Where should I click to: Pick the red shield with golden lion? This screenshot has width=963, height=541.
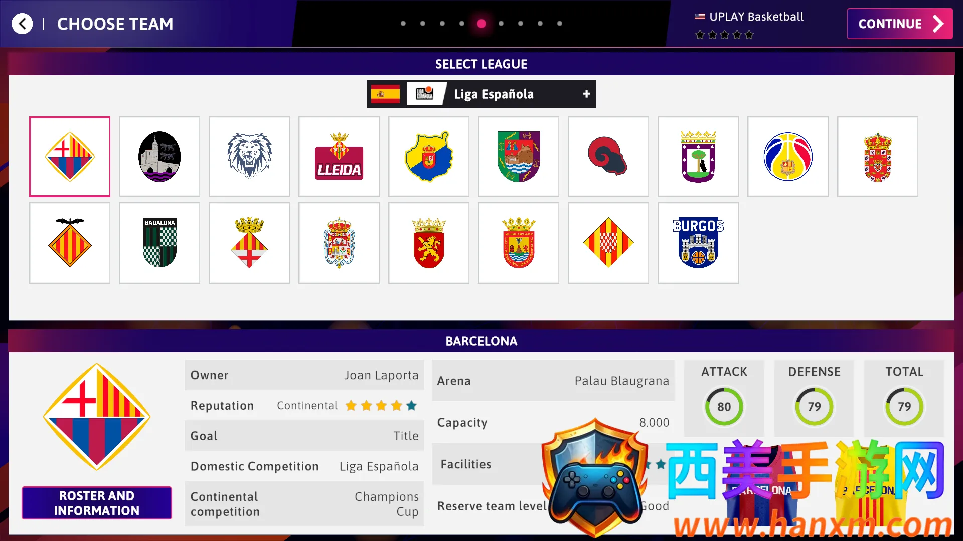429,243
